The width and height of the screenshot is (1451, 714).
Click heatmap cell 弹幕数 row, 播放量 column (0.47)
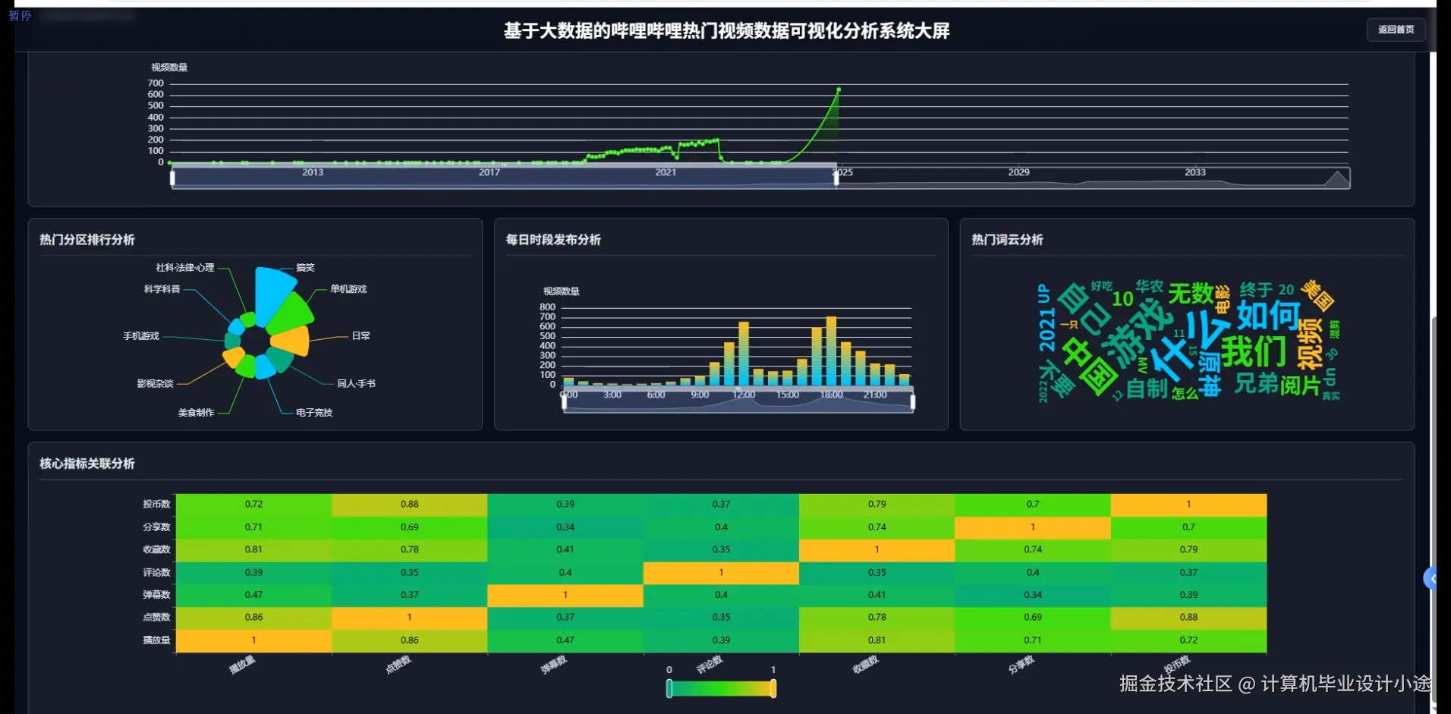tap(253, 595)
